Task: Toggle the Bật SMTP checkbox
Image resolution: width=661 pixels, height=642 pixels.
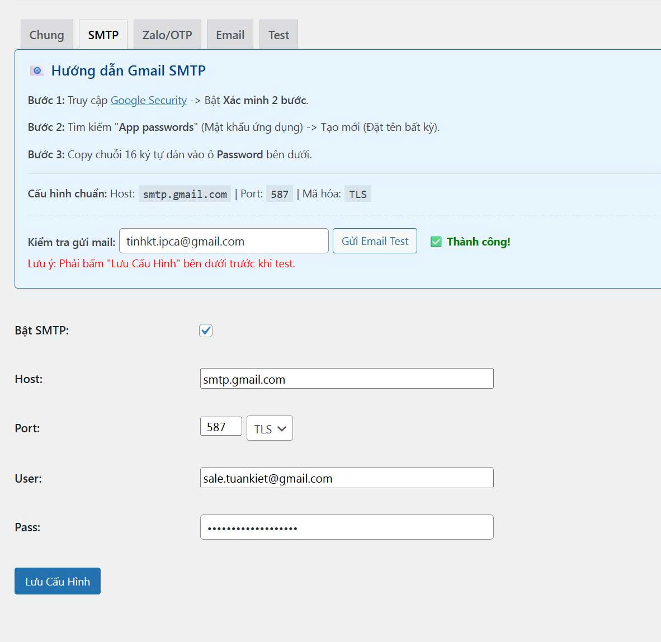Action: click(x=206, y=331)
